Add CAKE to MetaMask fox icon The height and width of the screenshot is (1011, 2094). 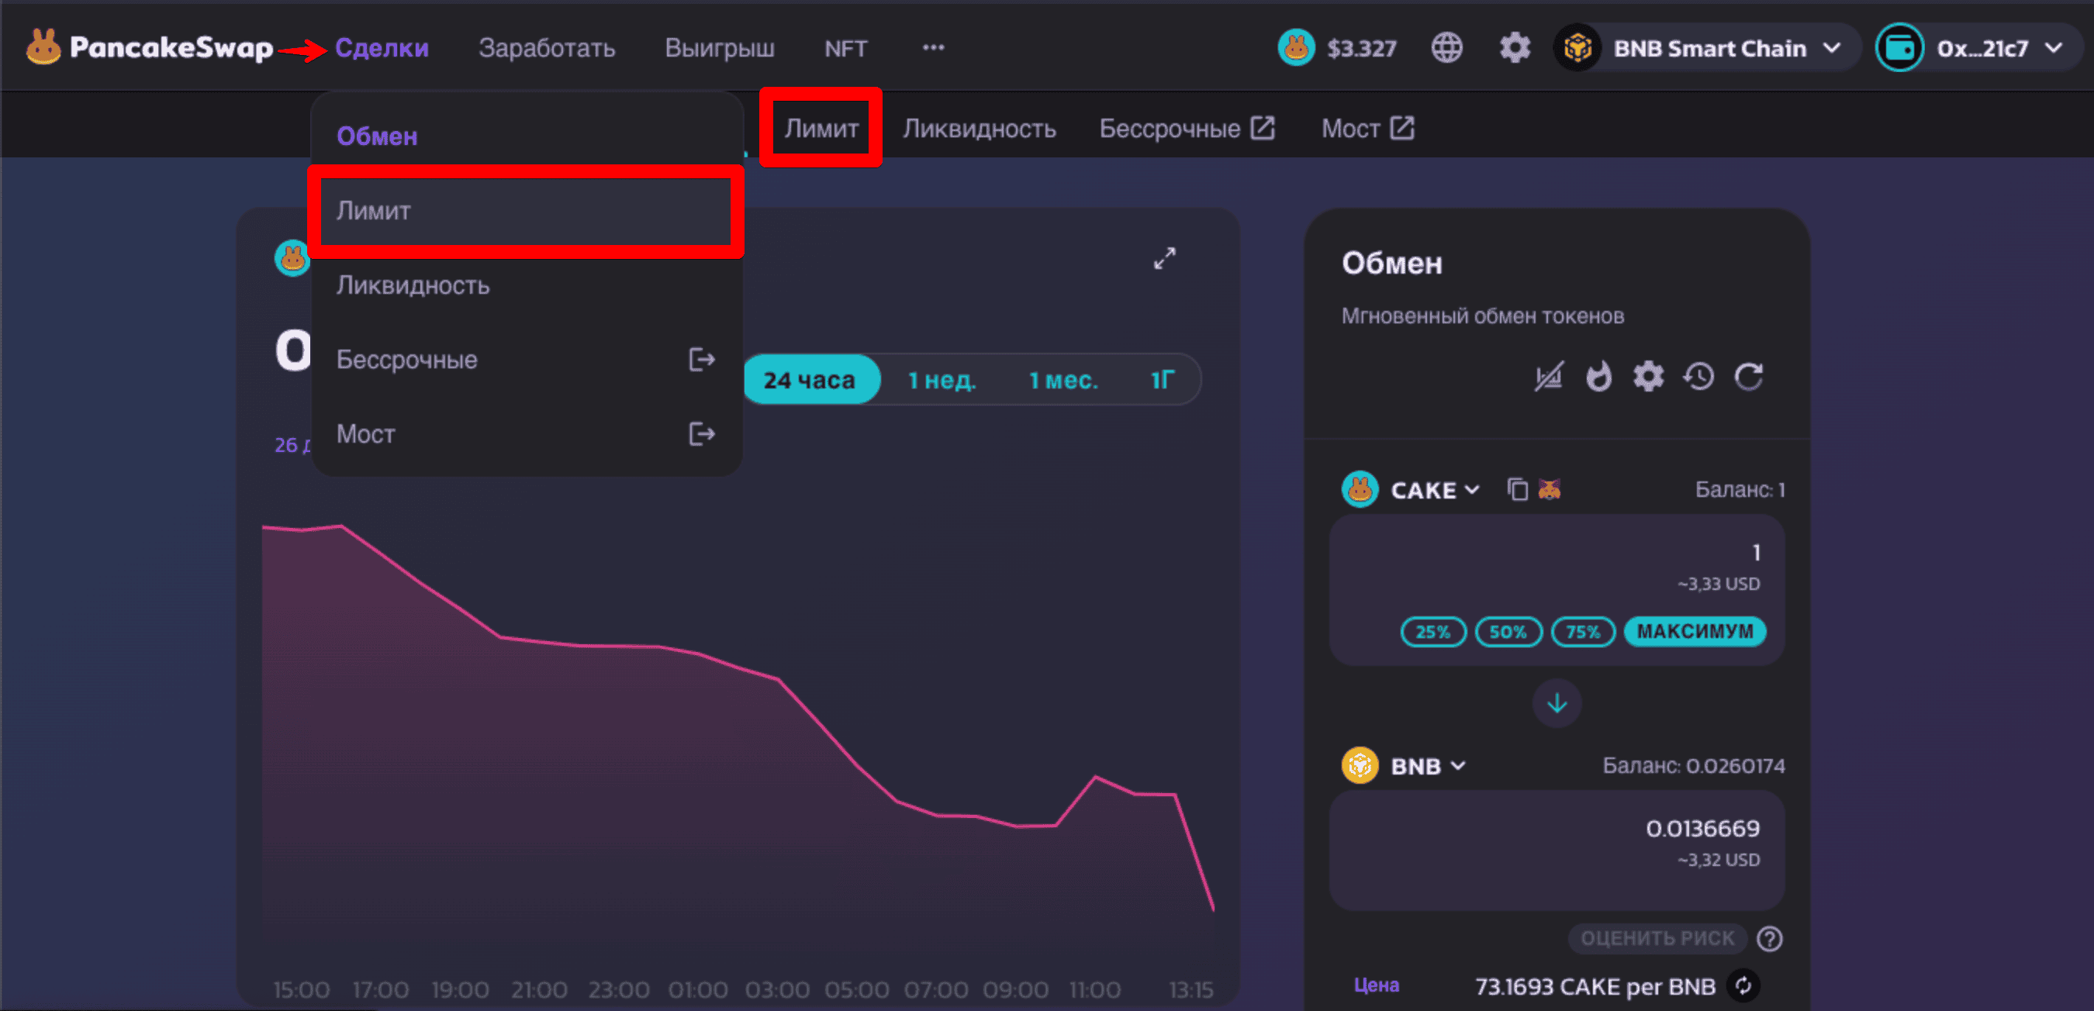point(1550,489)
